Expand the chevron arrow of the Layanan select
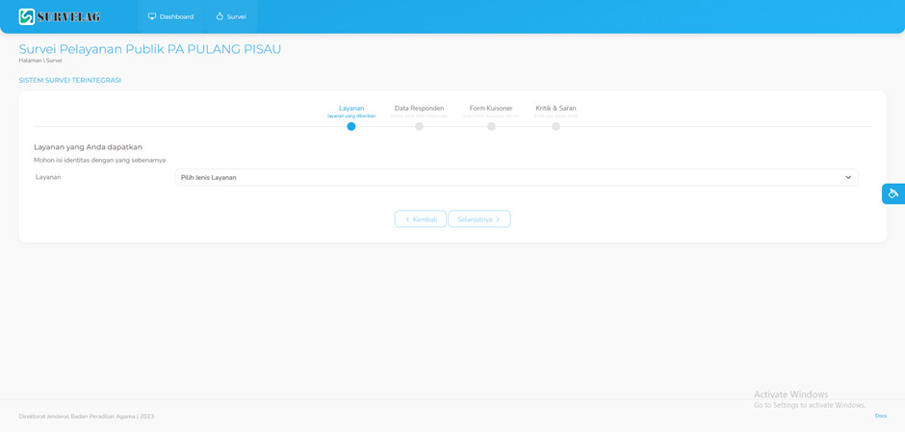This screenshot has height=432, width=905. [x=848, y=177]
